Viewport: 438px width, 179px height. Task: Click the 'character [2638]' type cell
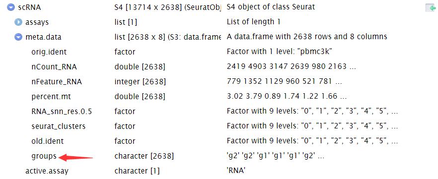pyautogui.click(x=144, y=156)
